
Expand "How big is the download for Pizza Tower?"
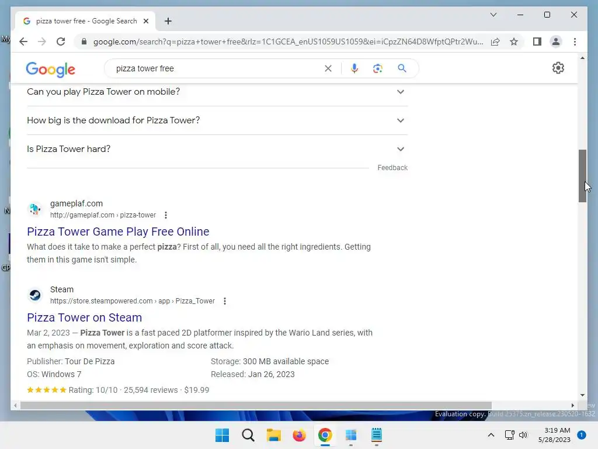pos(217,120)
